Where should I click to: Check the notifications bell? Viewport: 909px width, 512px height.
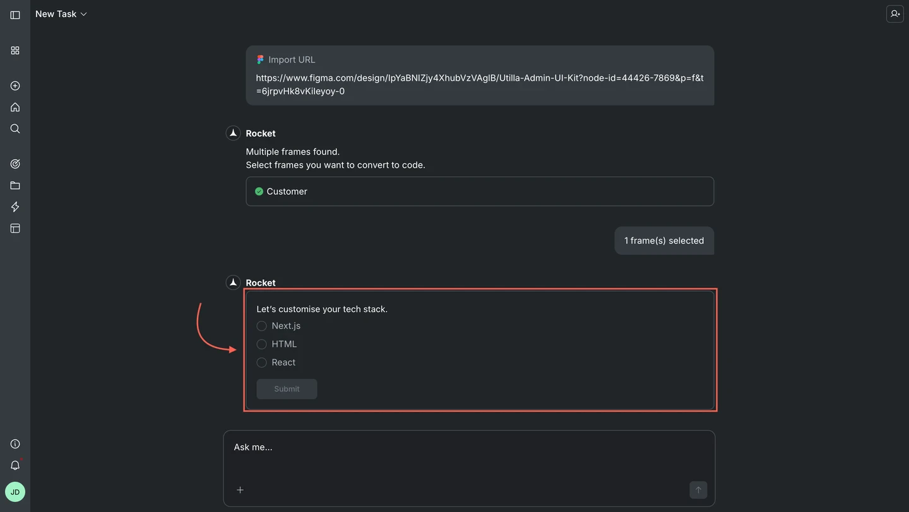tap(15, 465)
